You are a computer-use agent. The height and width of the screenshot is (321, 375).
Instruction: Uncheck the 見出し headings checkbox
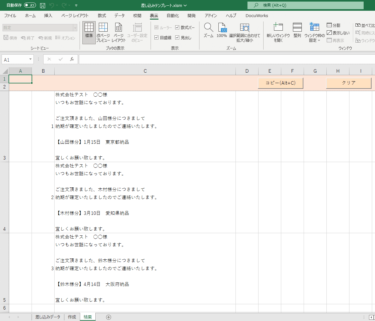pos(177,38)
